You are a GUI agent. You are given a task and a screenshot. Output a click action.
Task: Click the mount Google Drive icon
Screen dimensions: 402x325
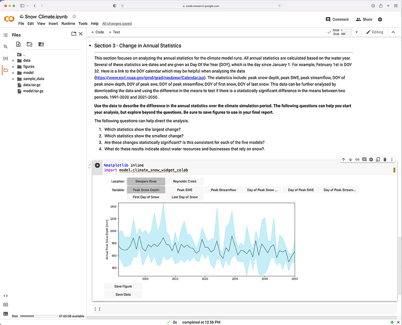tap(41, 44)
